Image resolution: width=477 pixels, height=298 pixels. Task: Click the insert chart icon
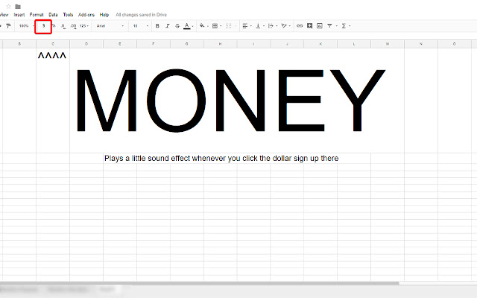pos(320,26)
